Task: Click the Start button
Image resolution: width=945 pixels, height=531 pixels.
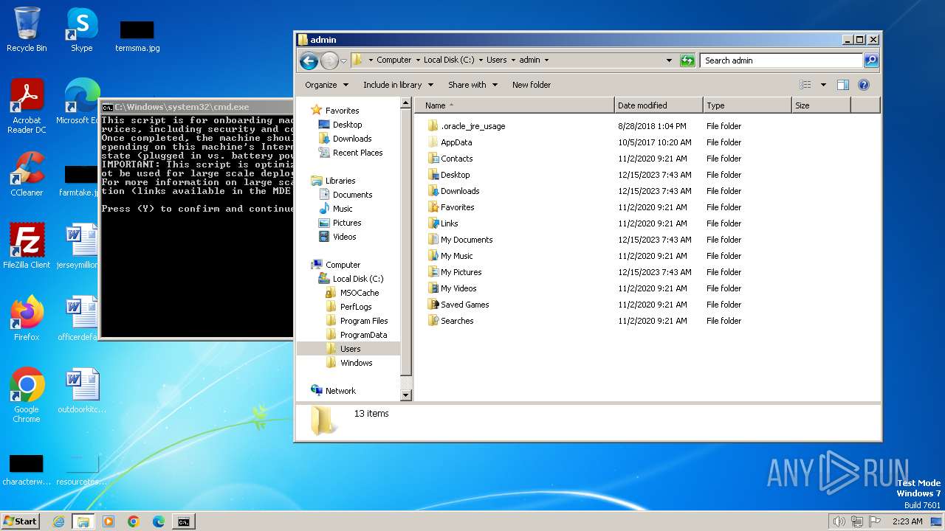Action: [20, 521]
